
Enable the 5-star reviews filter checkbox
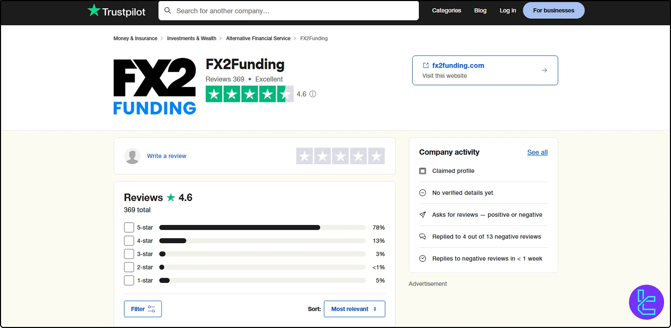[129, 227]
